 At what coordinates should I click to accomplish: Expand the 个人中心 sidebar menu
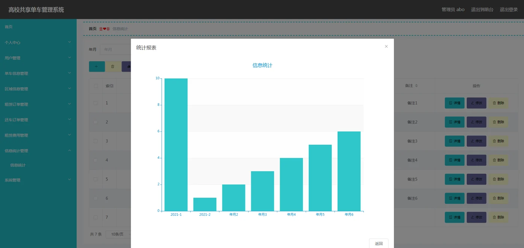(38, 43)
